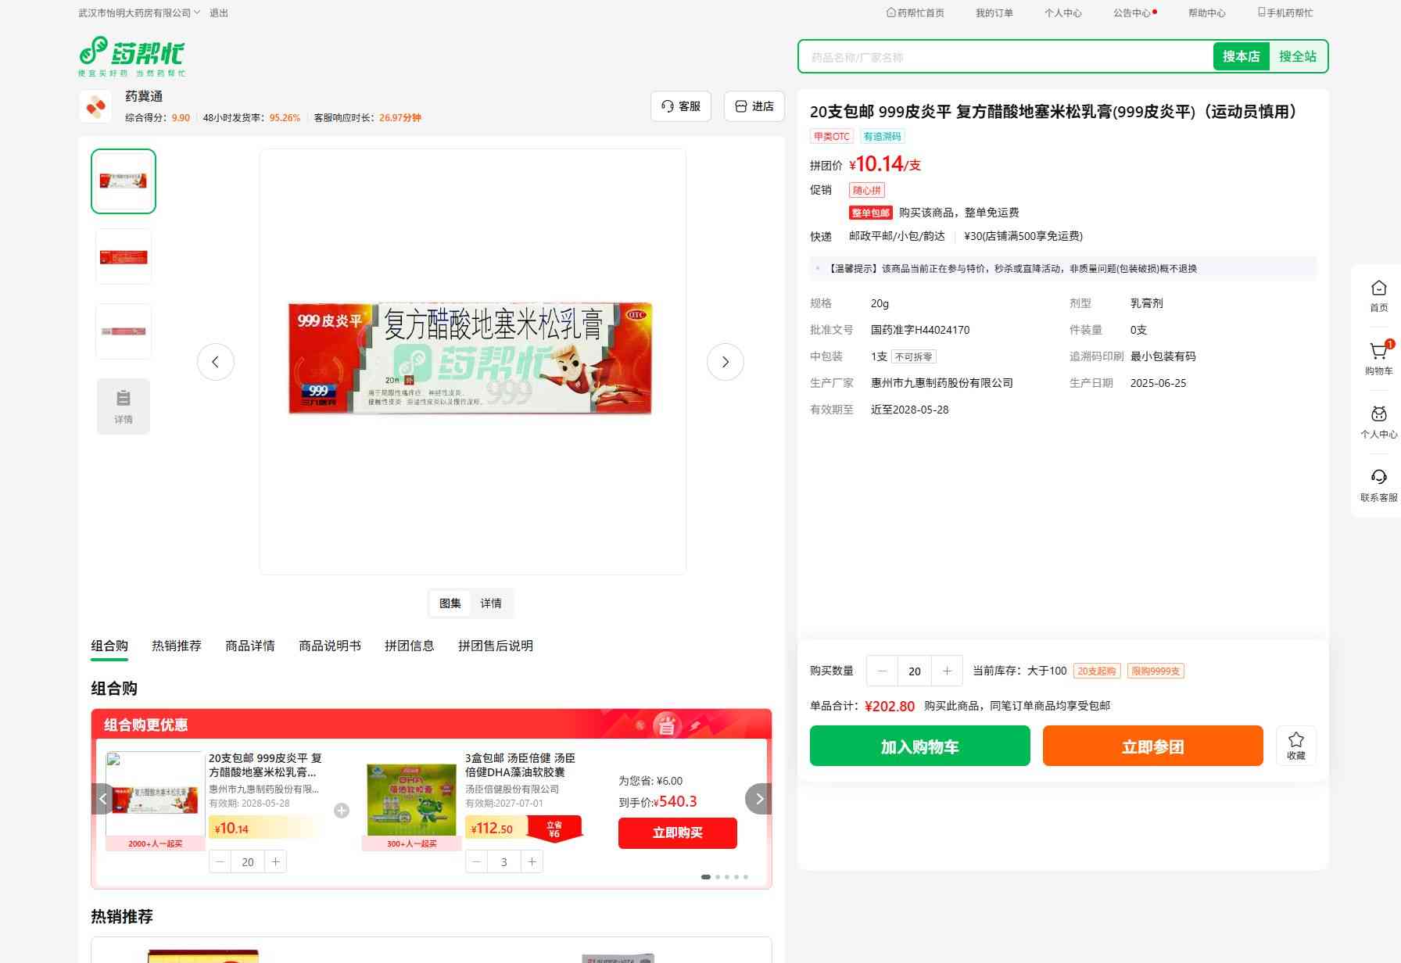The image size is (1401, 963).
Task: Click the green 加入购物车 button
Action: [x=919, y=746]
